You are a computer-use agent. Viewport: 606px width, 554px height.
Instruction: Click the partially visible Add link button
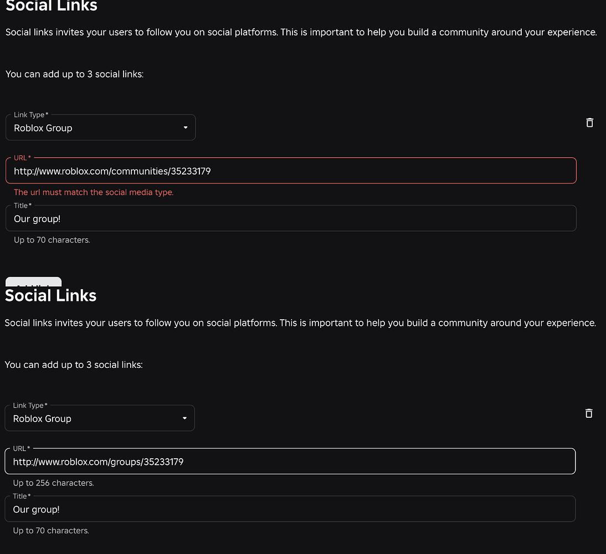pyautogui.click(x=33, y=281)
